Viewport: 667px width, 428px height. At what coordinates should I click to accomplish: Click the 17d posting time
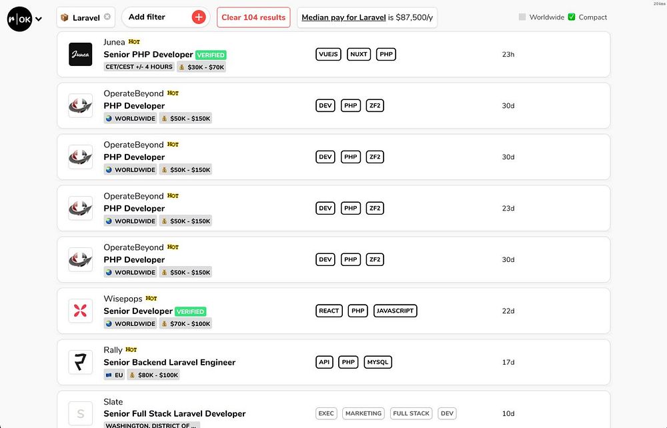coord(508,363)
